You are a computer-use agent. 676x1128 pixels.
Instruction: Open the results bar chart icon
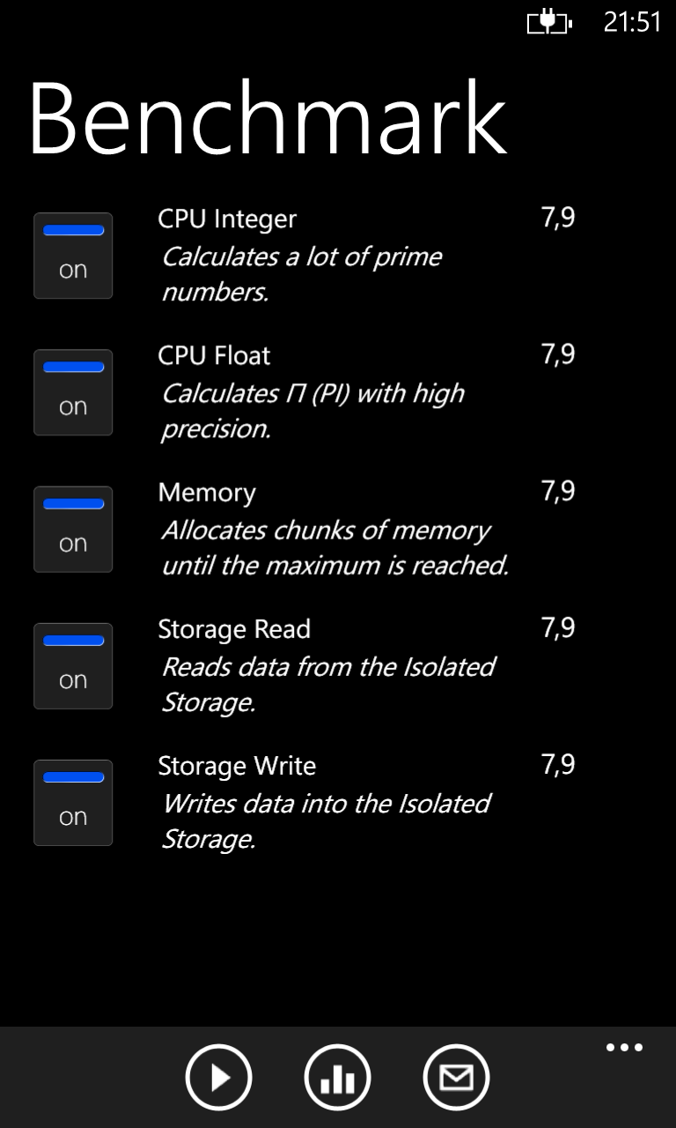tap(338, 1077)
